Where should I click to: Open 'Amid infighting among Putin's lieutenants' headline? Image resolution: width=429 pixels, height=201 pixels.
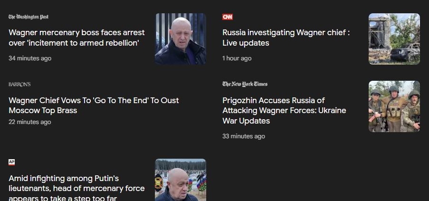76,188
